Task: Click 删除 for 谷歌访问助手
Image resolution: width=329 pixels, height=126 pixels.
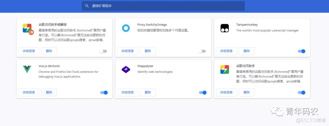Action: (246, 92)
